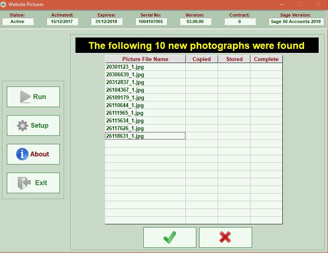Select file 26115634_1.jpg
The height and width of the screenshot is (253, 328).
point(145,120)
